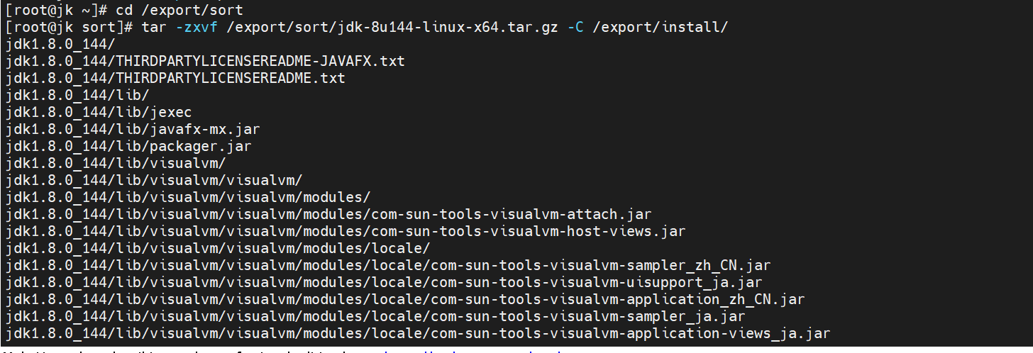Click the visualvm-sampler_zh_CN.jar line
Viewport: 1033px width, 353px height.
pyautogui.click(x=387, y=265)
